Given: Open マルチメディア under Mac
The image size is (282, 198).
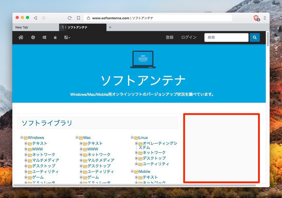Looking at the screenshot, I should (101, 160).
